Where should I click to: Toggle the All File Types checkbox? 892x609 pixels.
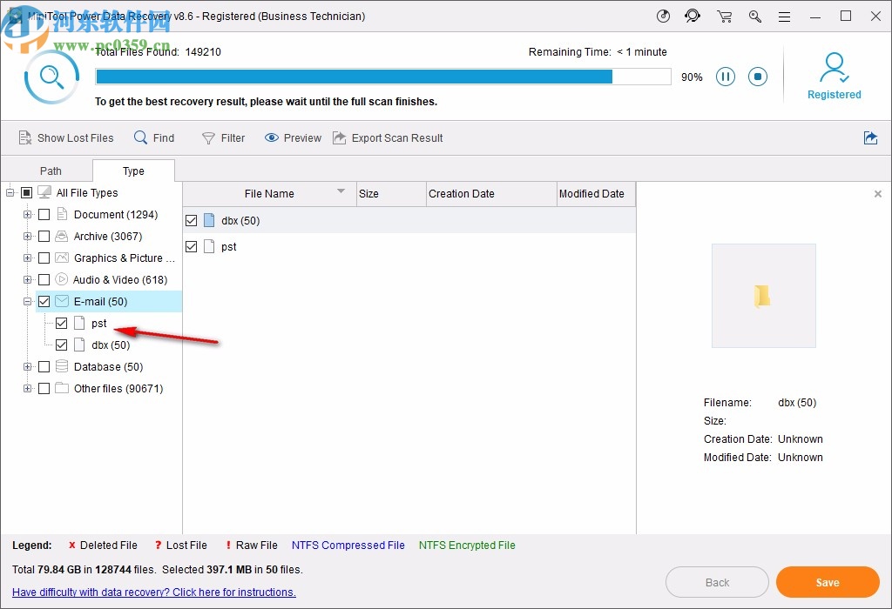point(26,192)
